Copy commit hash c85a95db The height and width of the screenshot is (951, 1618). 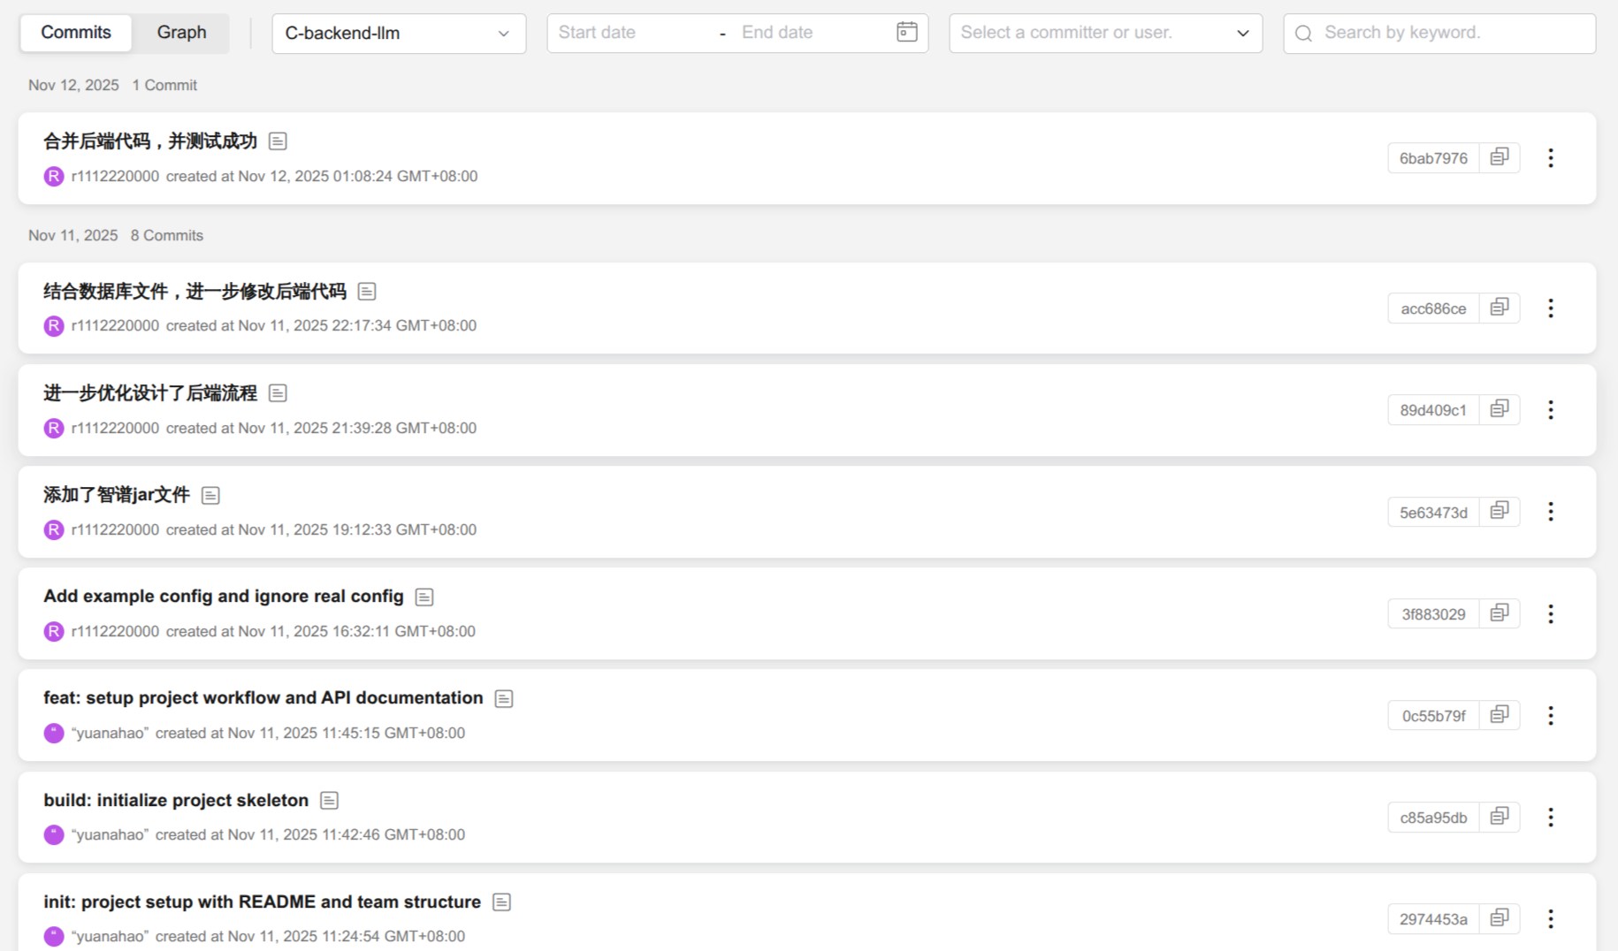(x=1500, y=816)
